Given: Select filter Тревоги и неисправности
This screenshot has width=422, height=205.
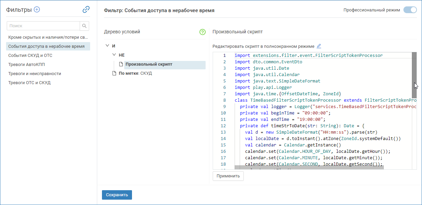Looking at the screenshot, I should [35, 74].
